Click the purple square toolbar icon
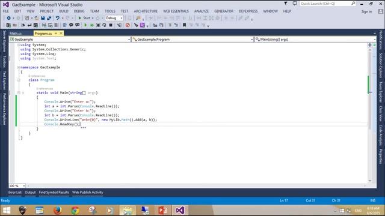The height and width of the screenshot is (216, 385). pyautogui.click(x=143, y=25)
